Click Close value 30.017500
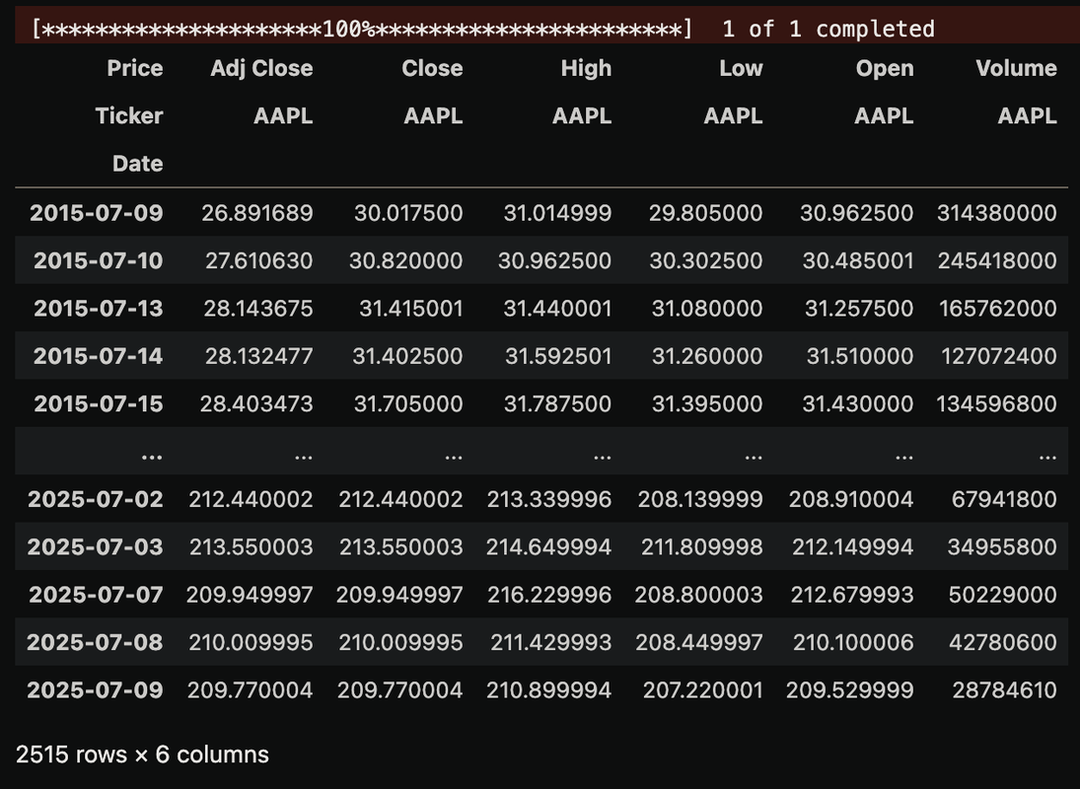 (x=408, y=213)
